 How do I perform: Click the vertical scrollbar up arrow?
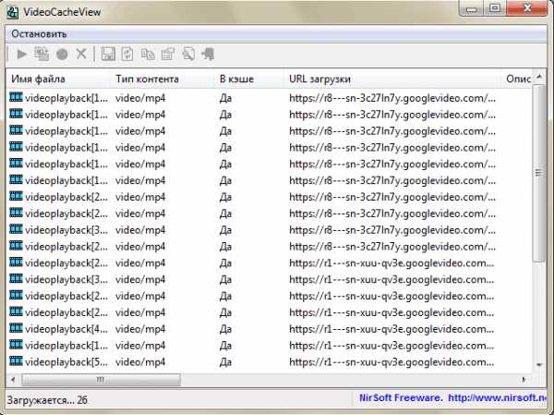coord(539,77)
